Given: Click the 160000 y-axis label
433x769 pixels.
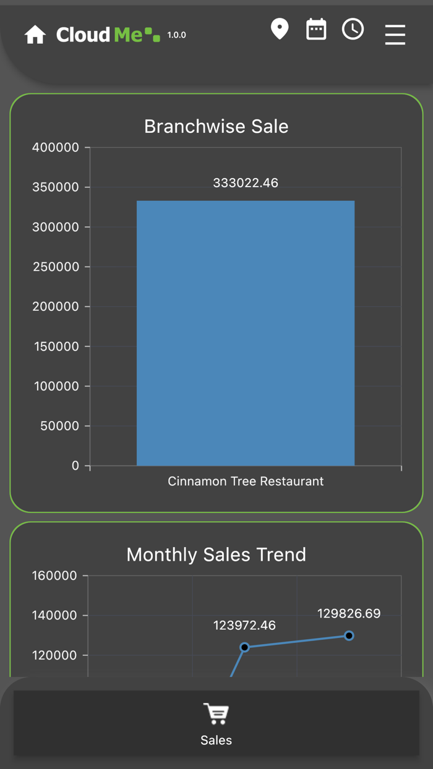Looking at the screenshot, I should click(54, 576).
